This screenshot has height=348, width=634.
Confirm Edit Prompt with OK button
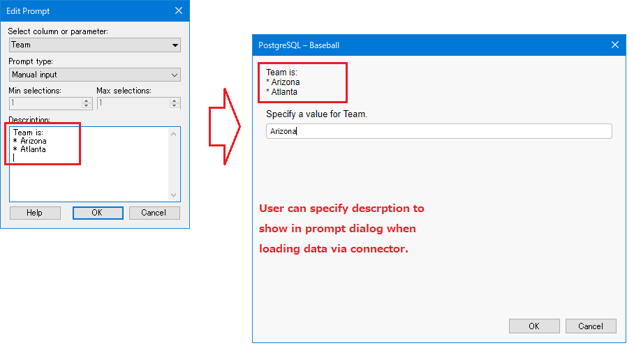pyautogui.click(x=98, y=213)
